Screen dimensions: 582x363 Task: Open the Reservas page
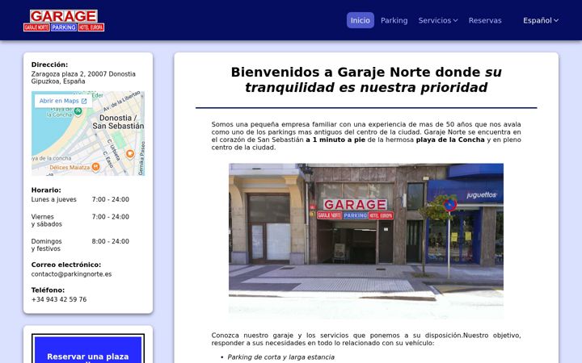click(485, 20)
